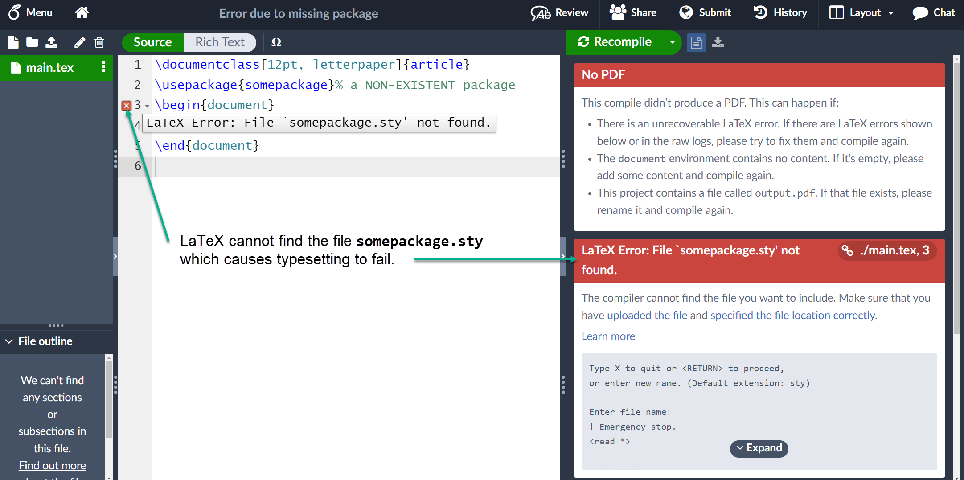
Task: Toggle the Review panel open
Action: [x=559, y=13]
